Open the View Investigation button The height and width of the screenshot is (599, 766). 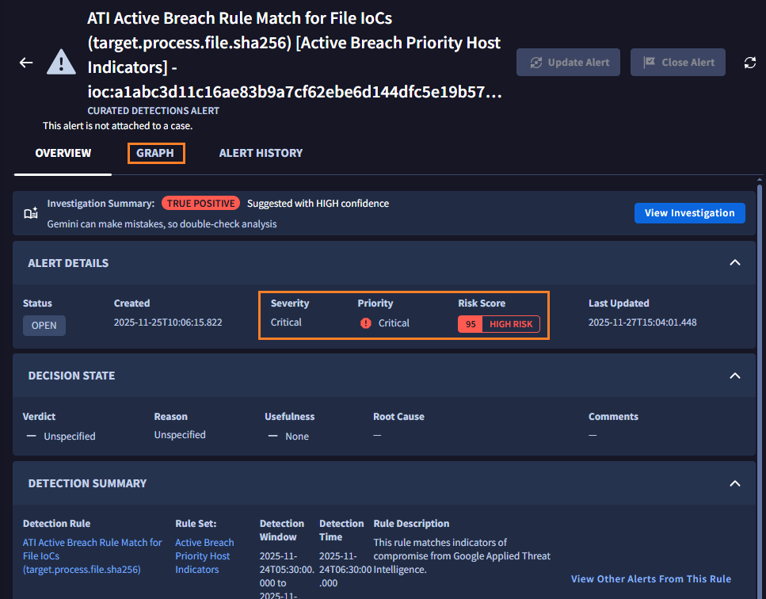click(689, 212)
